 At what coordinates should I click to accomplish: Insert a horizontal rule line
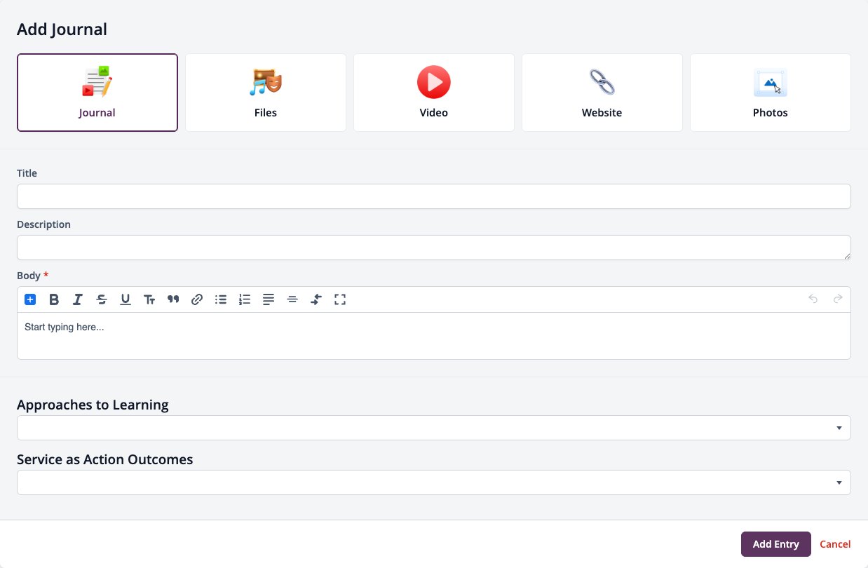(292, 299)
